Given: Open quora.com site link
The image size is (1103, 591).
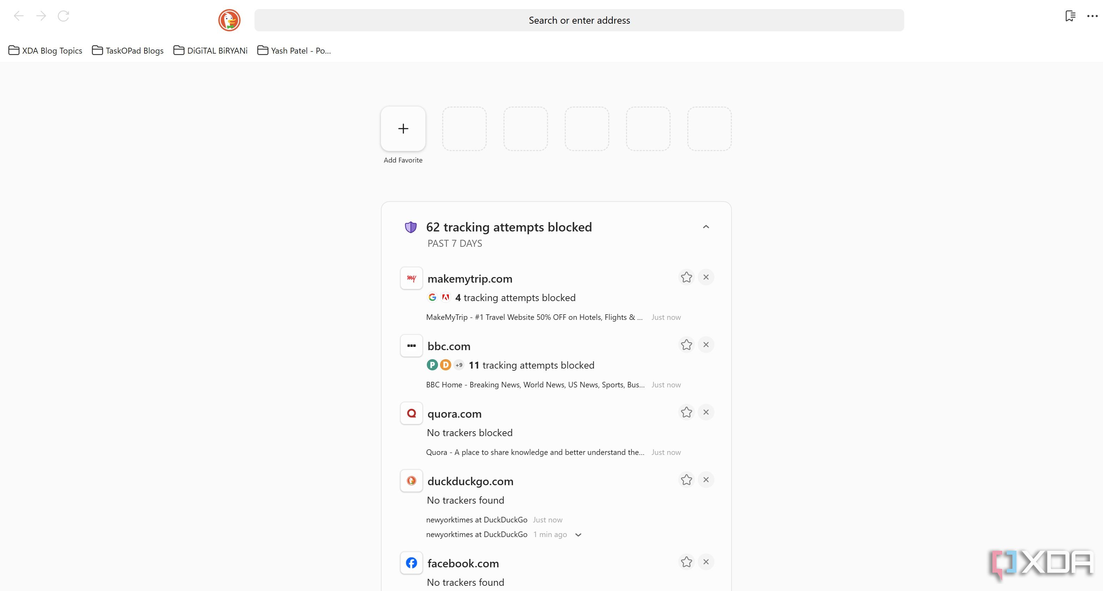Looking at the screenshot, I should coord(454,414).
